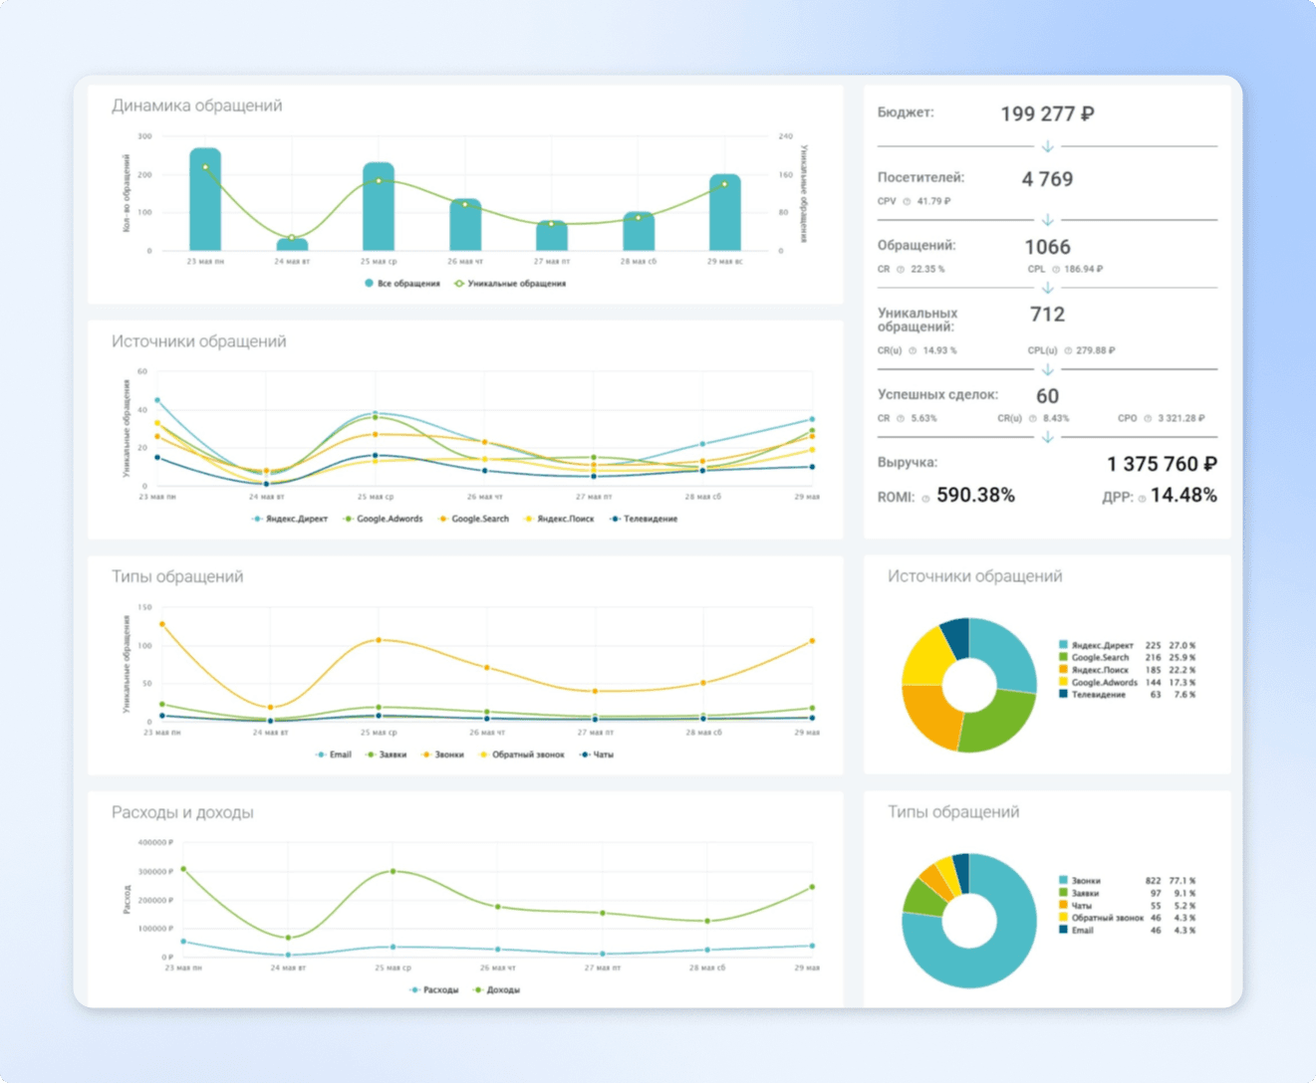Open the info icon next to CPL(u) 279.88 ₽
The height and width of the screenshot is (1083, 1316).
pos(1068,351)
